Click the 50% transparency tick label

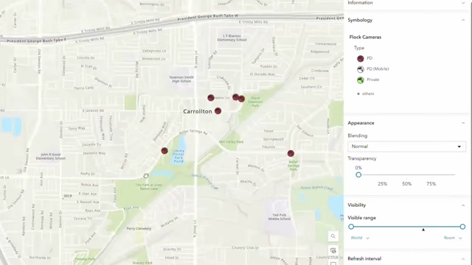[406, 183]
